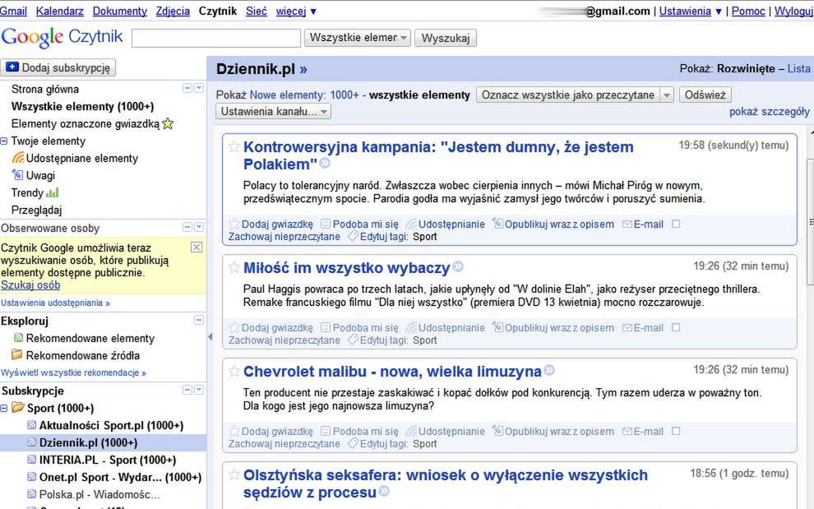Tick checkbox next to E-mail under Miłość im wszystko
The width and height of the screenshot is (814, 509).
tap(676, 327)
